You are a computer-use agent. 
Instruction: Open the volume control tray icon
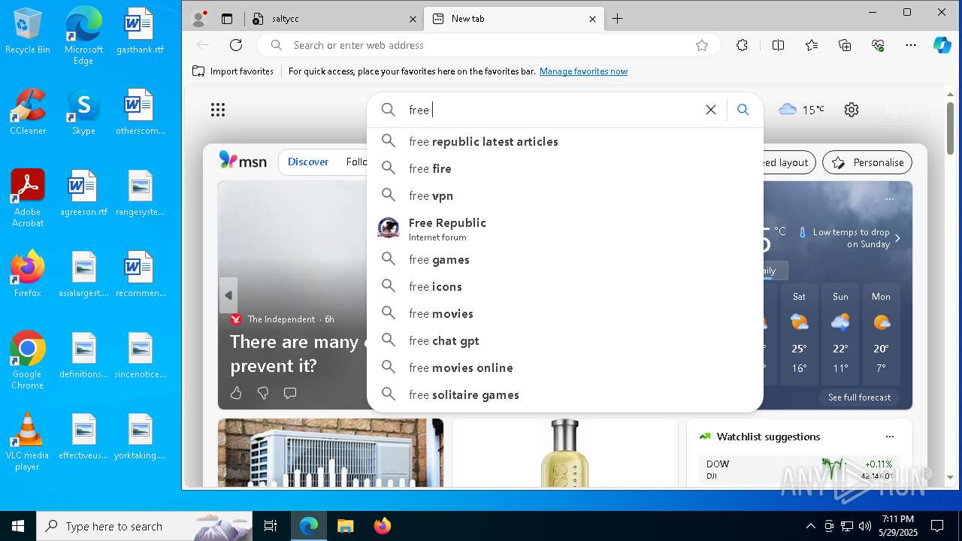864,526
